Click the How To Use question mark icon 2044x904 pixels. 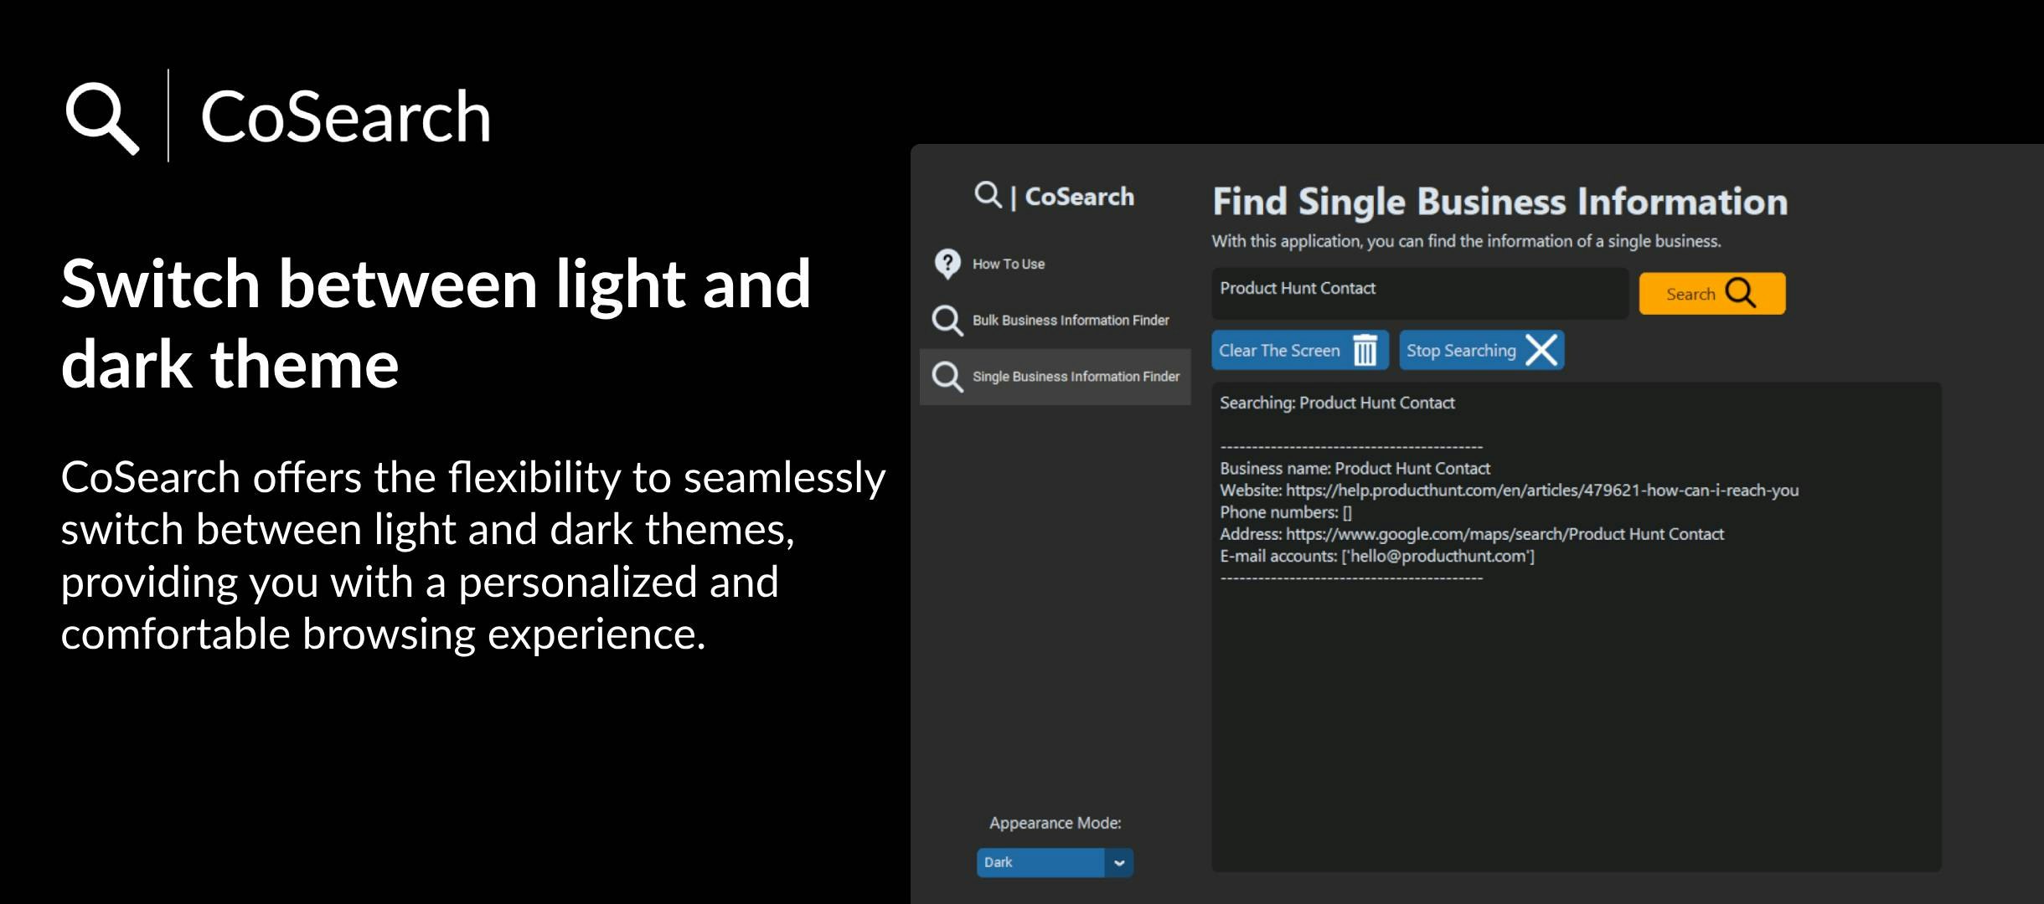pyautogui.click(x=947, y=264)
